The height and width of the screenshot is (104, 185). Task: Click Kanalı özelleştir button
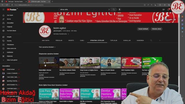143,29
